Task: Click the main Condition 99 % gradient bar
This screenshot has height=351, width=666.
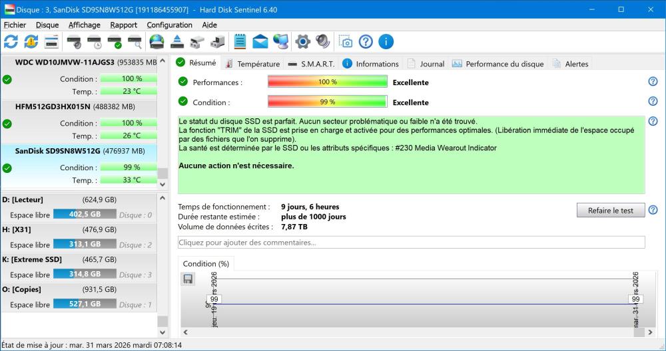Action: pos(328,101)
